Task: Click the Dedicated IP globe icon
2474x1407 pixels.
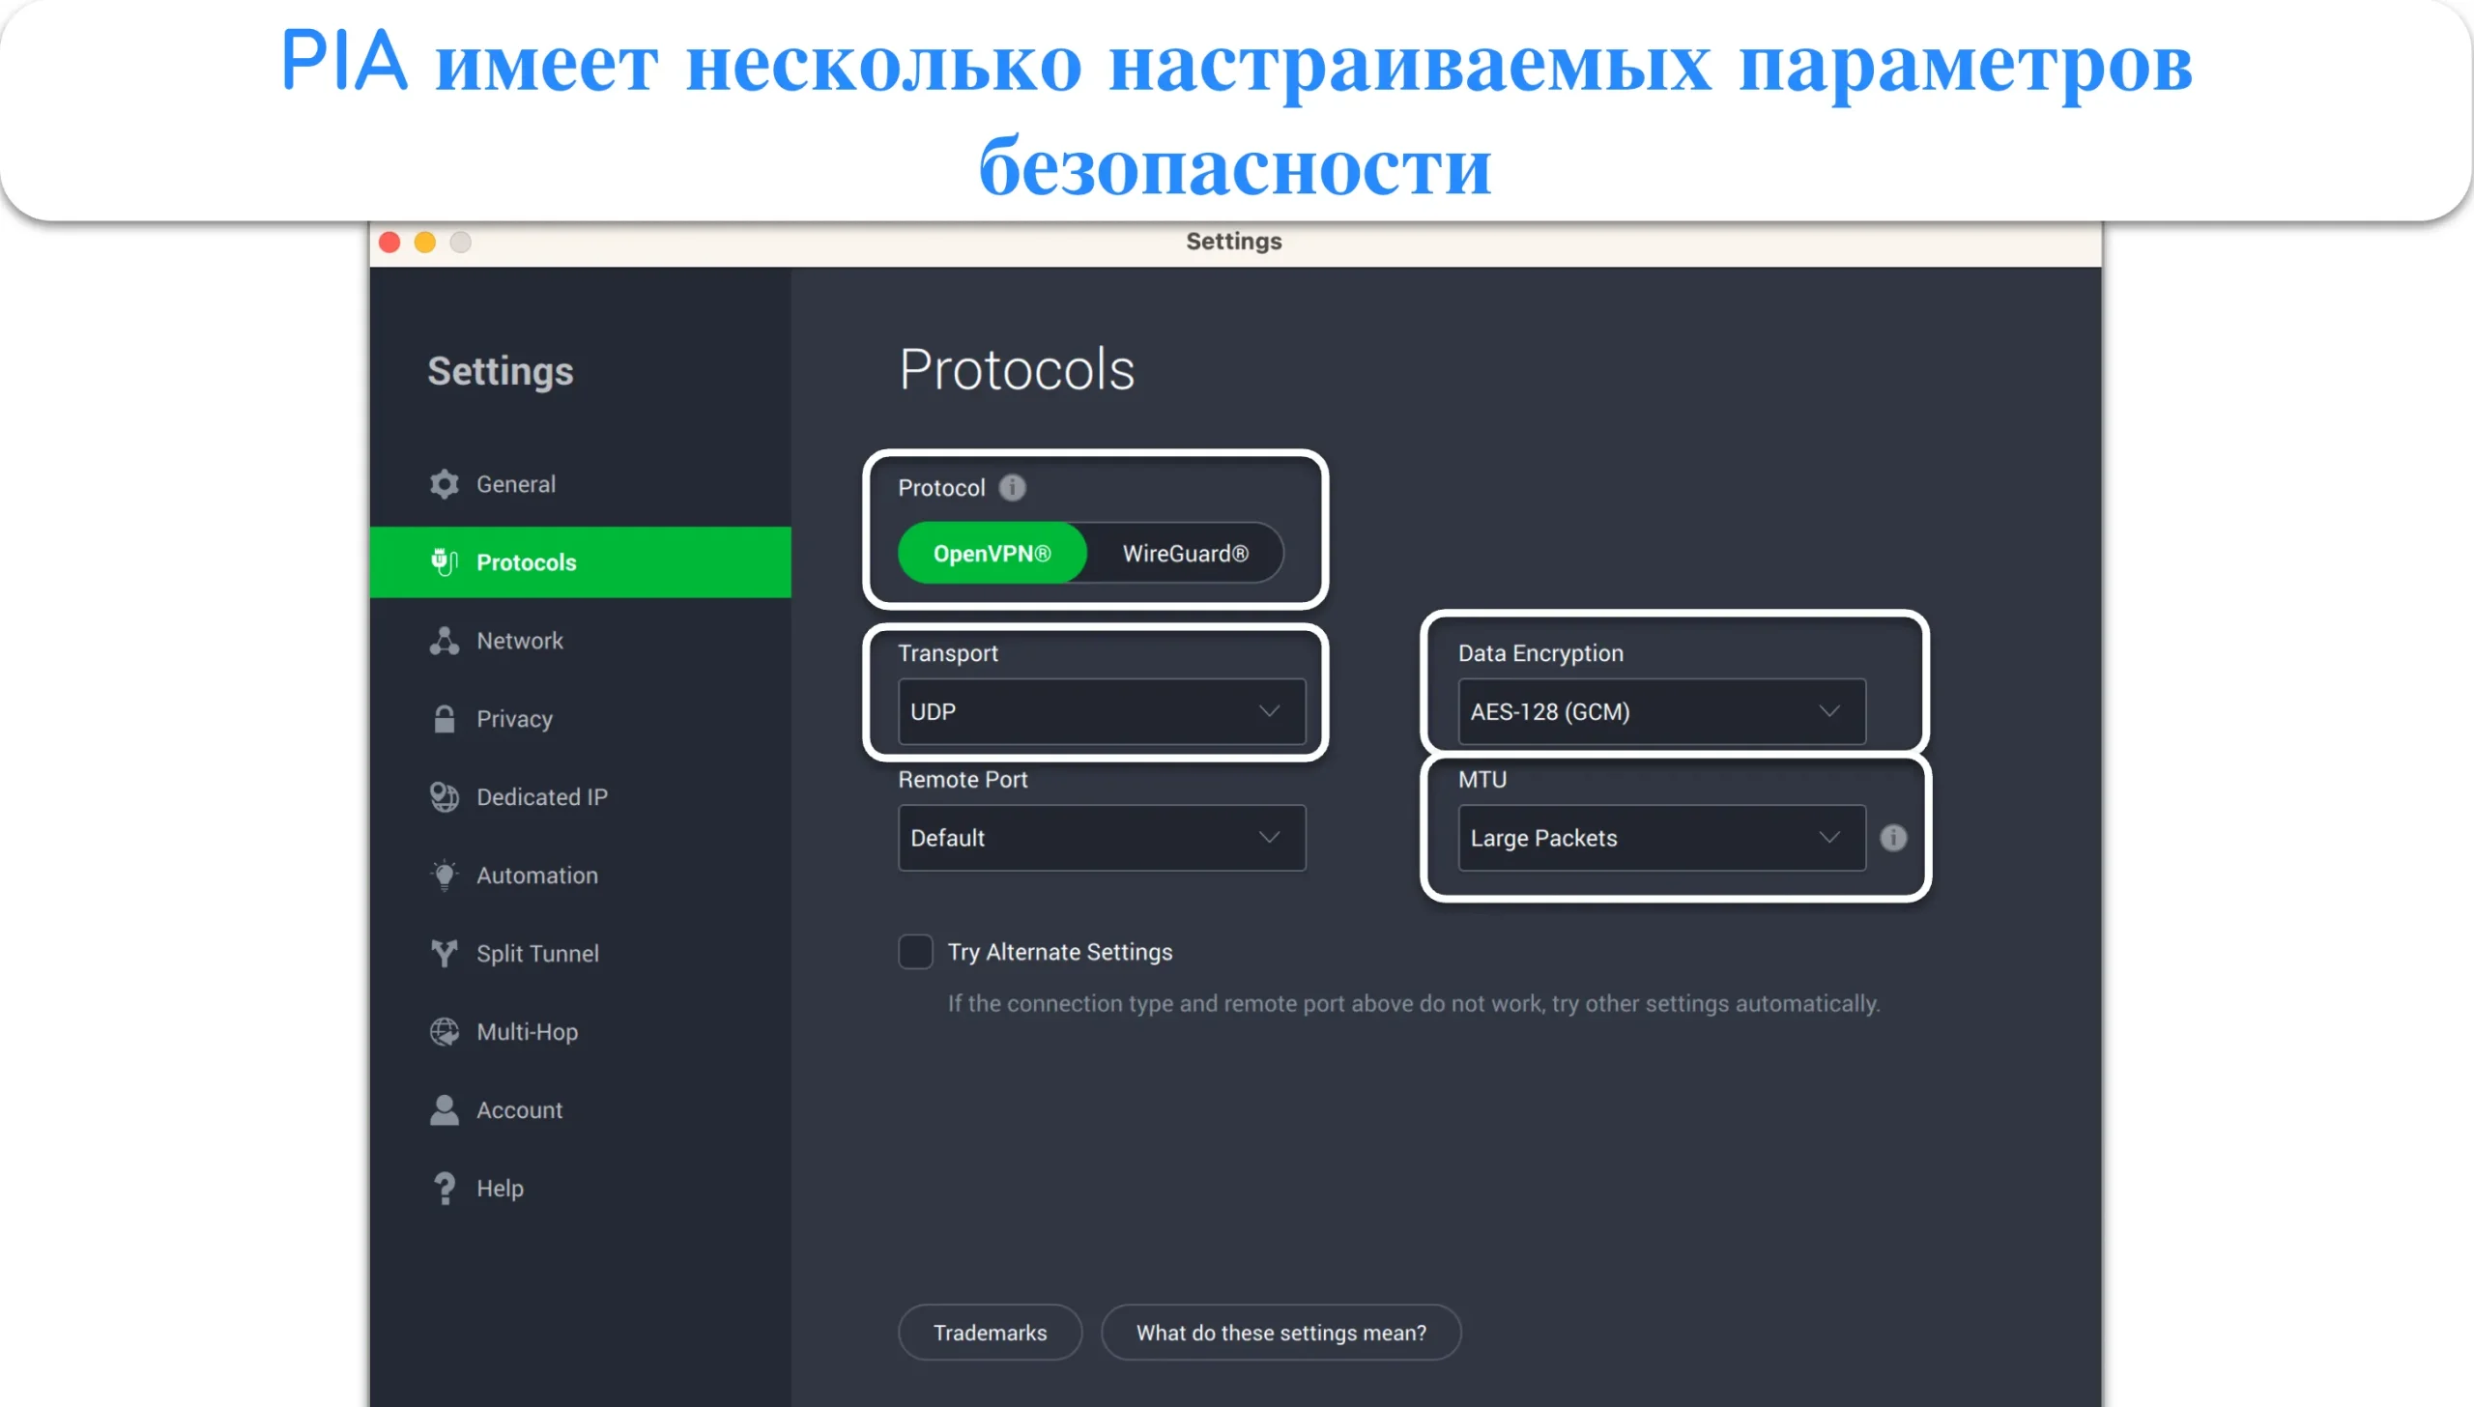Action: (x=444, y=797)
